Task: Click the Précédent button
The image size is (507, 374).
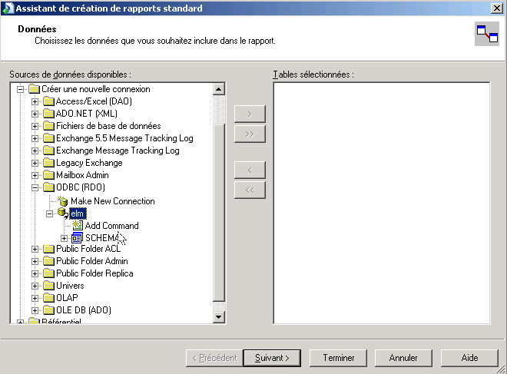Action: coord(214,358)
